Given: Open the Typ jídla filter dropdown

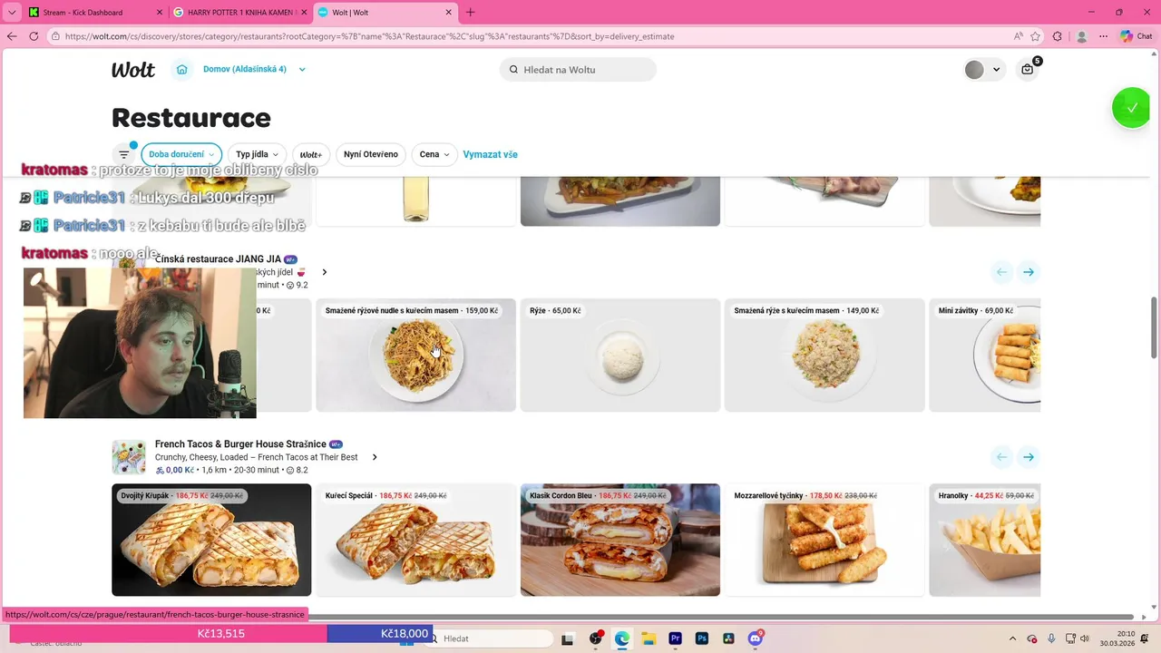Looking at the screenshot, I should tap(257, 154).
